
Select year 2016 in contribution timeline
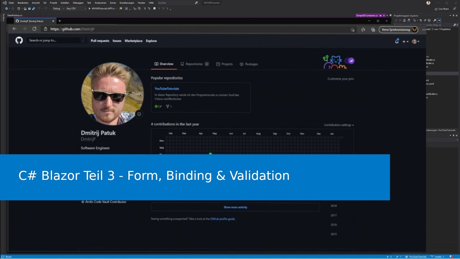pos(334,224)
